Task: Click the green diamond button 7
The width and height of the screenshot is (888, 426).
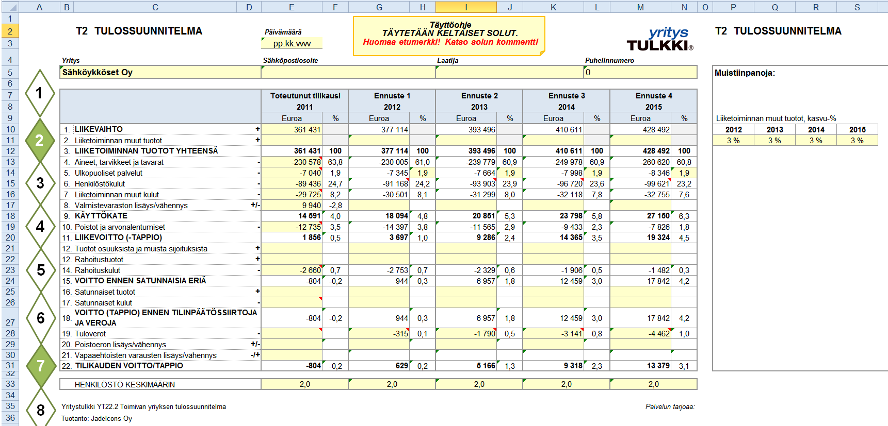Action: (40, 366)
